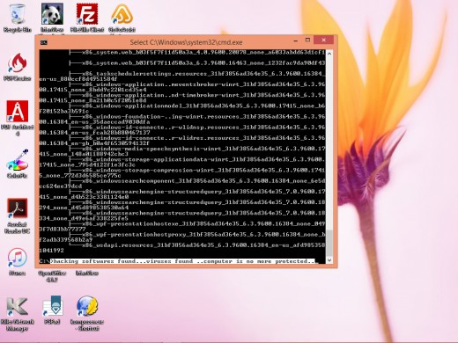Click the 'x86_windows-storage-compression-winrt' entry
The image size is (458, 343).
[203, 170]
